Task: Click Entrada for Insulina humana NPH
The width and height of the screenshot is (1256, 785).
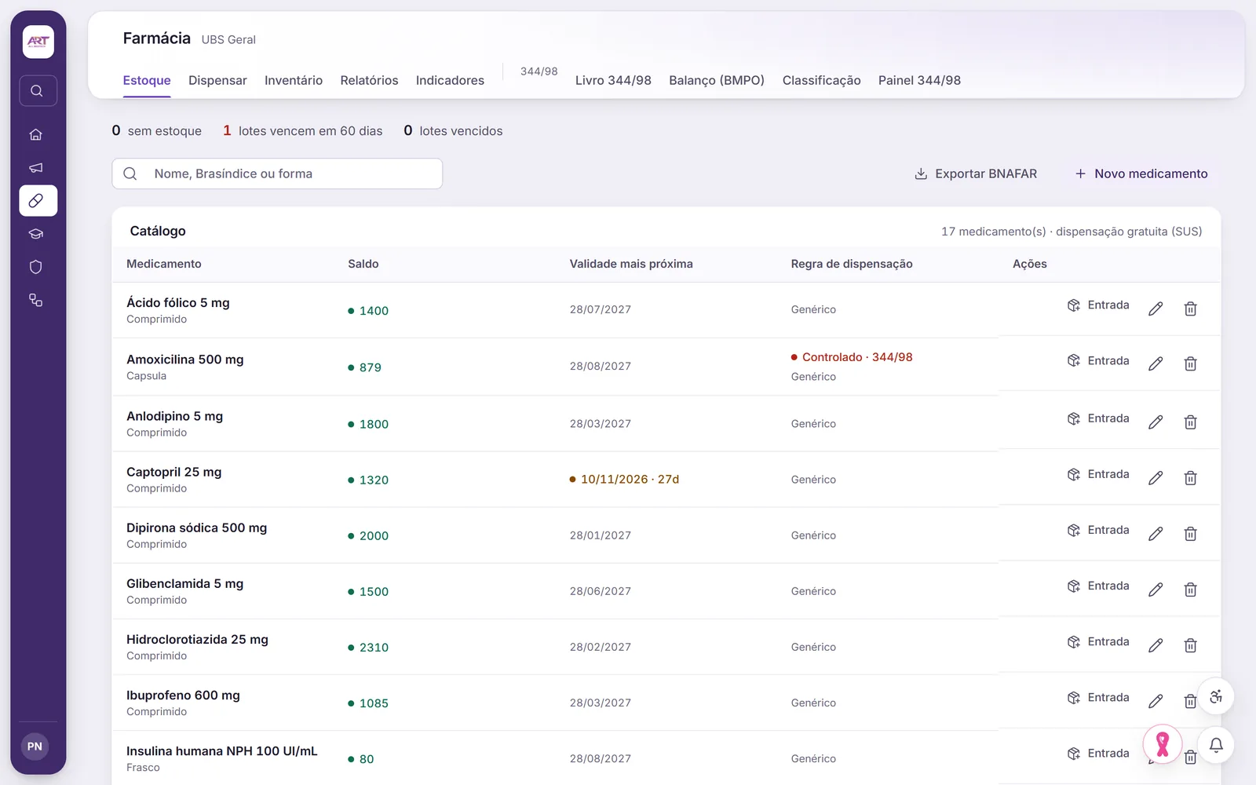Action: tap(1098, 753)
